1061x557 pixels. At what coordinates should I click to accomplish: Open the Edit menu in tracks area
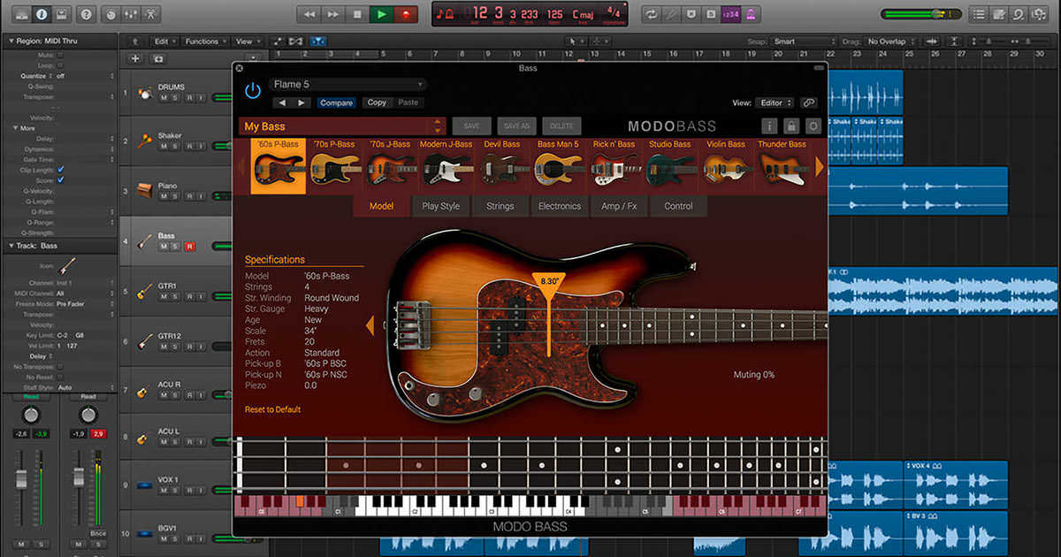(x=164, y=42)
